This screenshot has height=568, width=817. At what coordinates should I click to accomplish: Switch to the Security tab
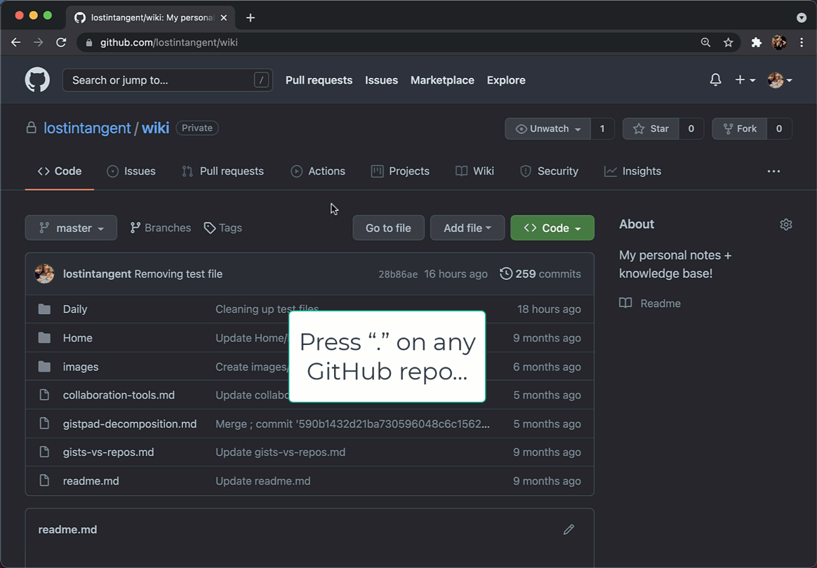click(x=549, y=171)
